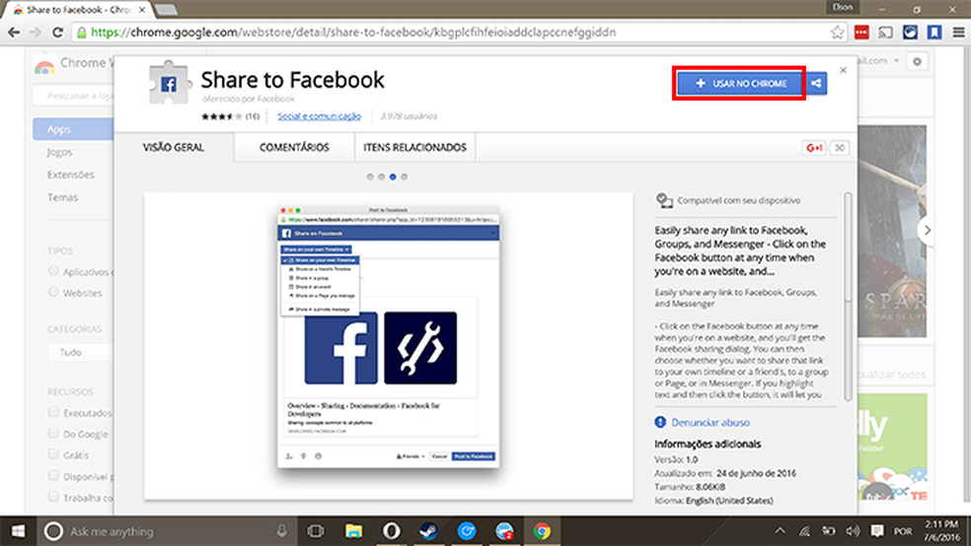The image size is (971, 546).
Task: Click the share icon beside install button
Action: click(x=816, y=84)
